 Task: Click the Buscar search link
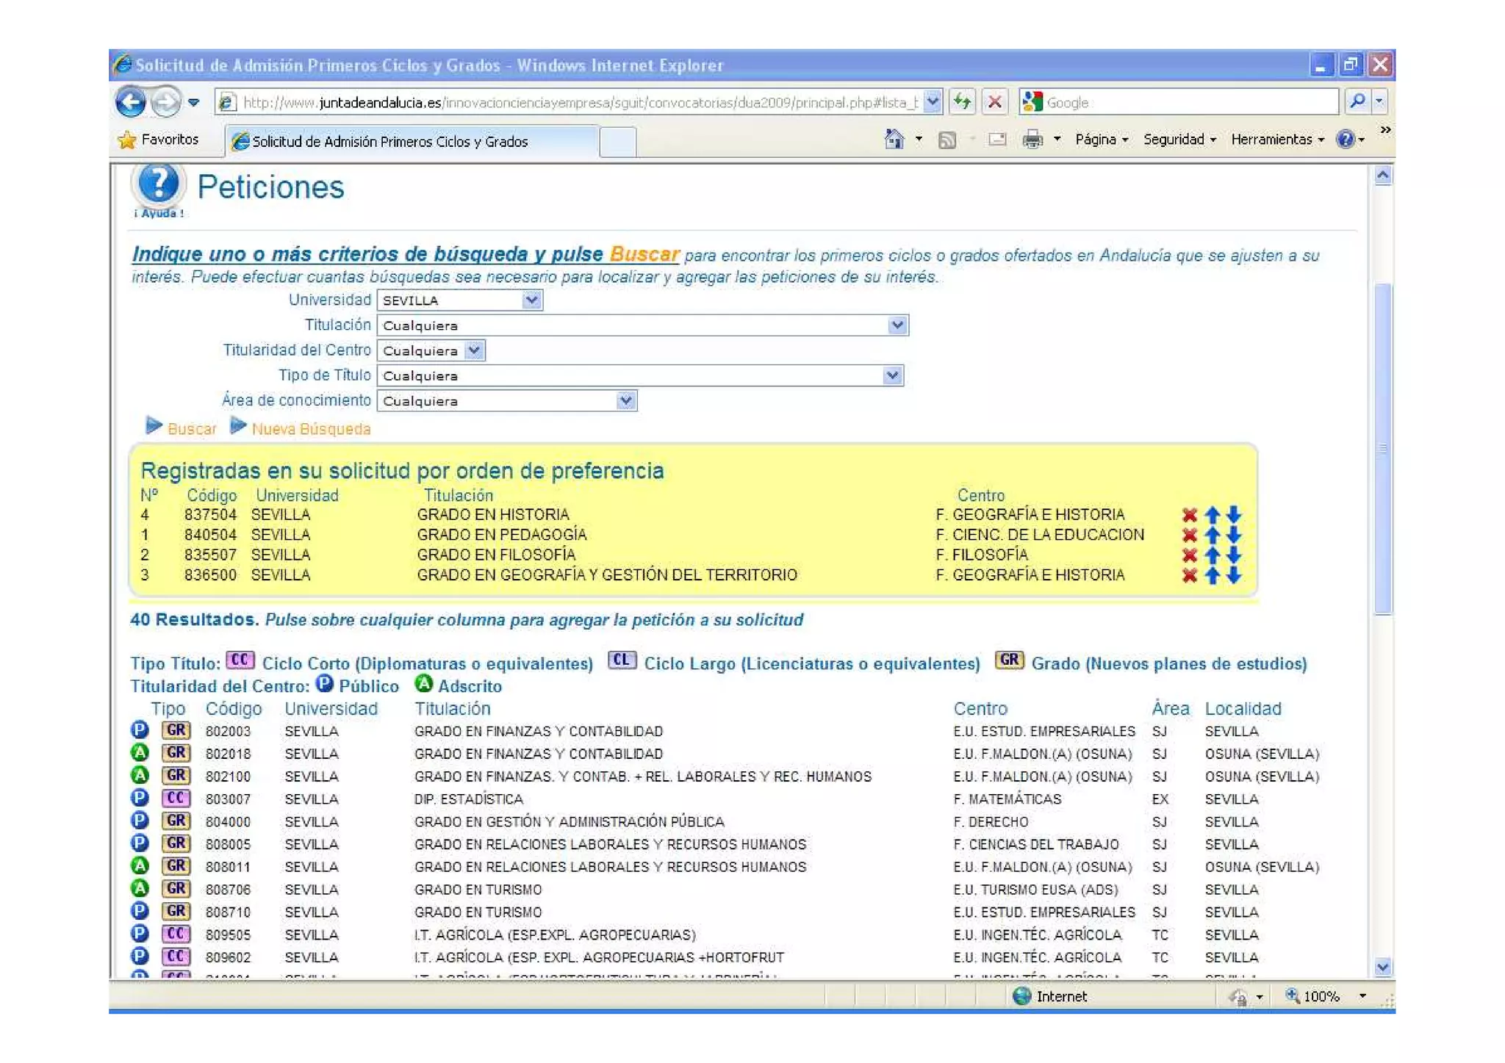coord(191,429)
